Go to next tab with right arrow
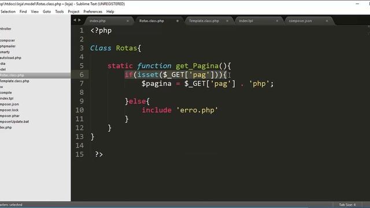 tap(80, 20)
